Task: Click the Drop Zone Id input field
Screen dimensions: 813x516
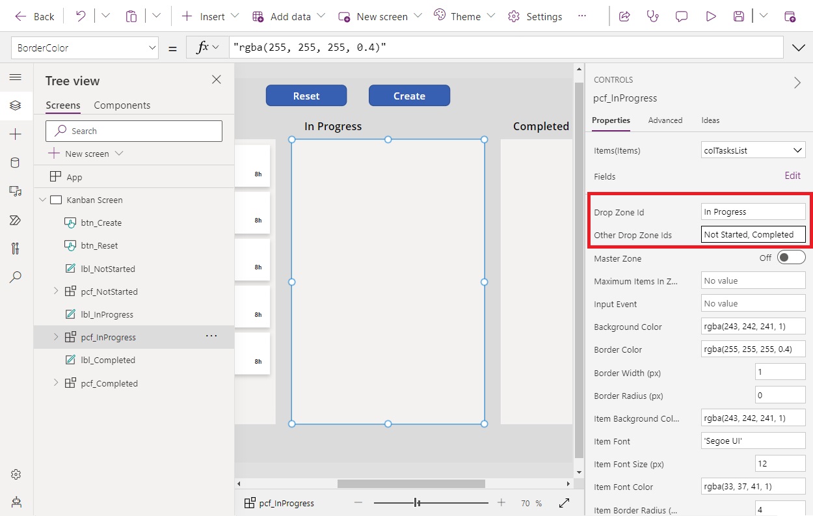Action: click(753, 211)
